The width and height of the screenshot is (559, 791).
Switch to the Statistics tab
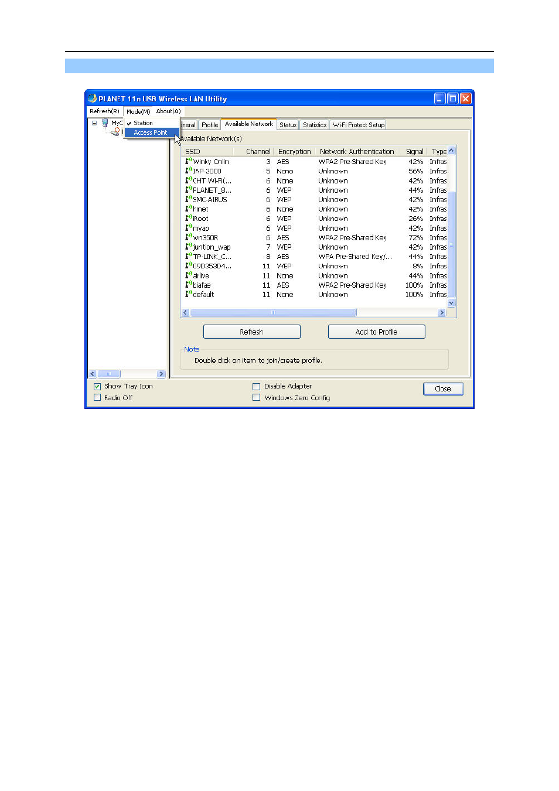pyautogui.click(x=315, y=125)
